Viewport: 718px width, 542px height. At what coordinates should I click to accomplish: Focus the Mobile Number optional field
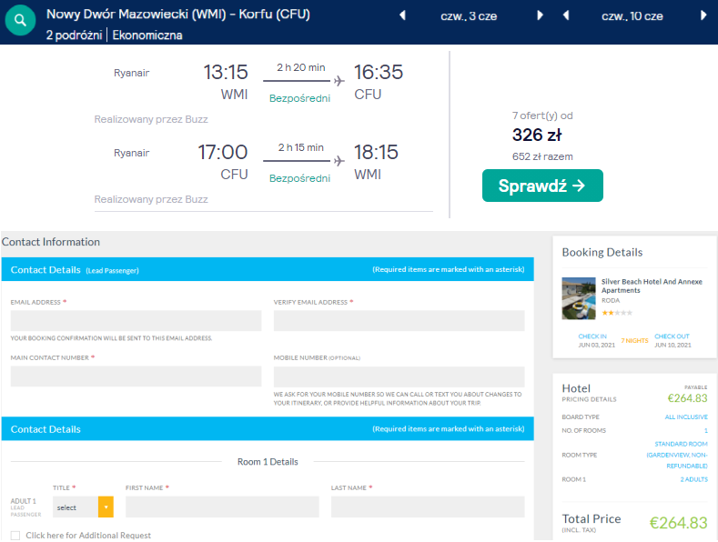(399, 376)
